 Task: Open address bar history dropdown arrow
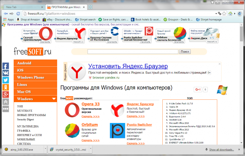tap(216, 14)
